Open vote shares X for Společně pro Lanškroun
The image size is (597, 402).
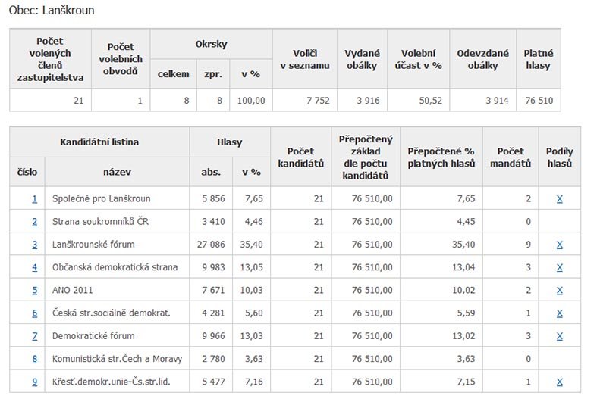point(559,198)
